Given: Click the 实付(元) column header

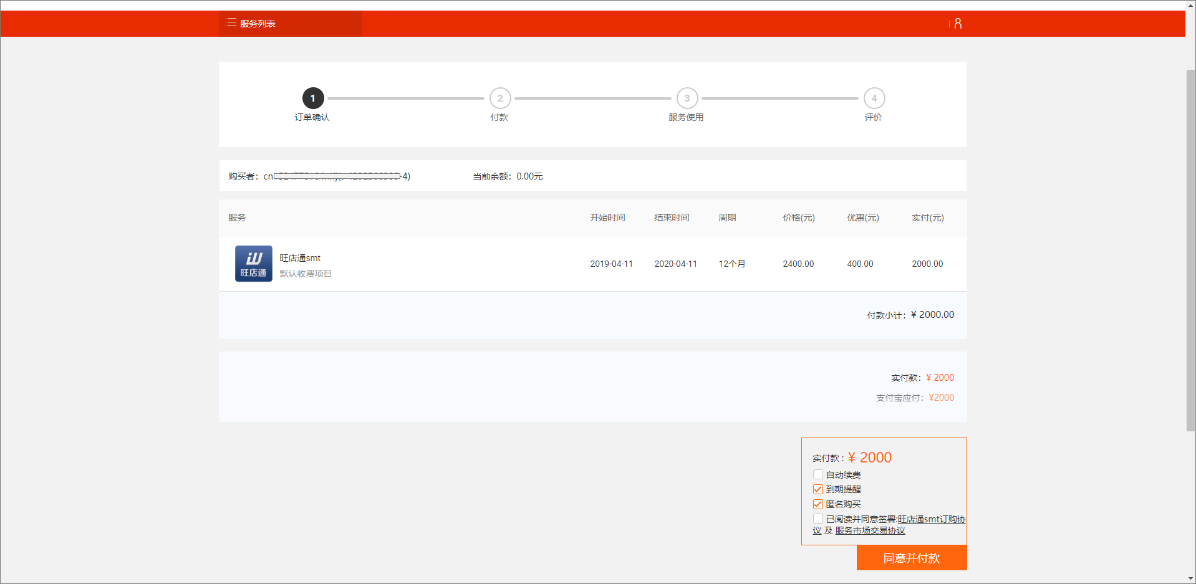Looking at the screenshot, I should pyautogui.click(x=928, y=218).
